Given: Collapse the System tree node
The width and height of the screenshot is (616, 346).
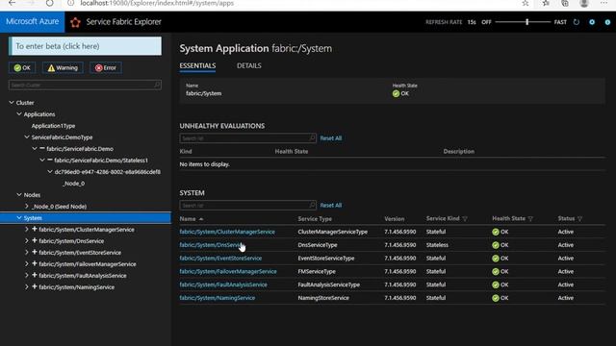Looking at the screenshot, I should point(19,218).
